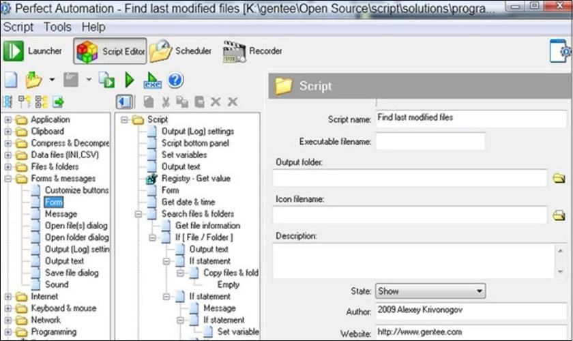
Task: Select Customize buttons command
Action: [x=76, y=190]
